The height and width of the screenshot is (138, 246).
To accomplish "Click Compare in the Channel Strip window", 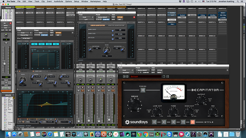I will click(x=45, y=35).
